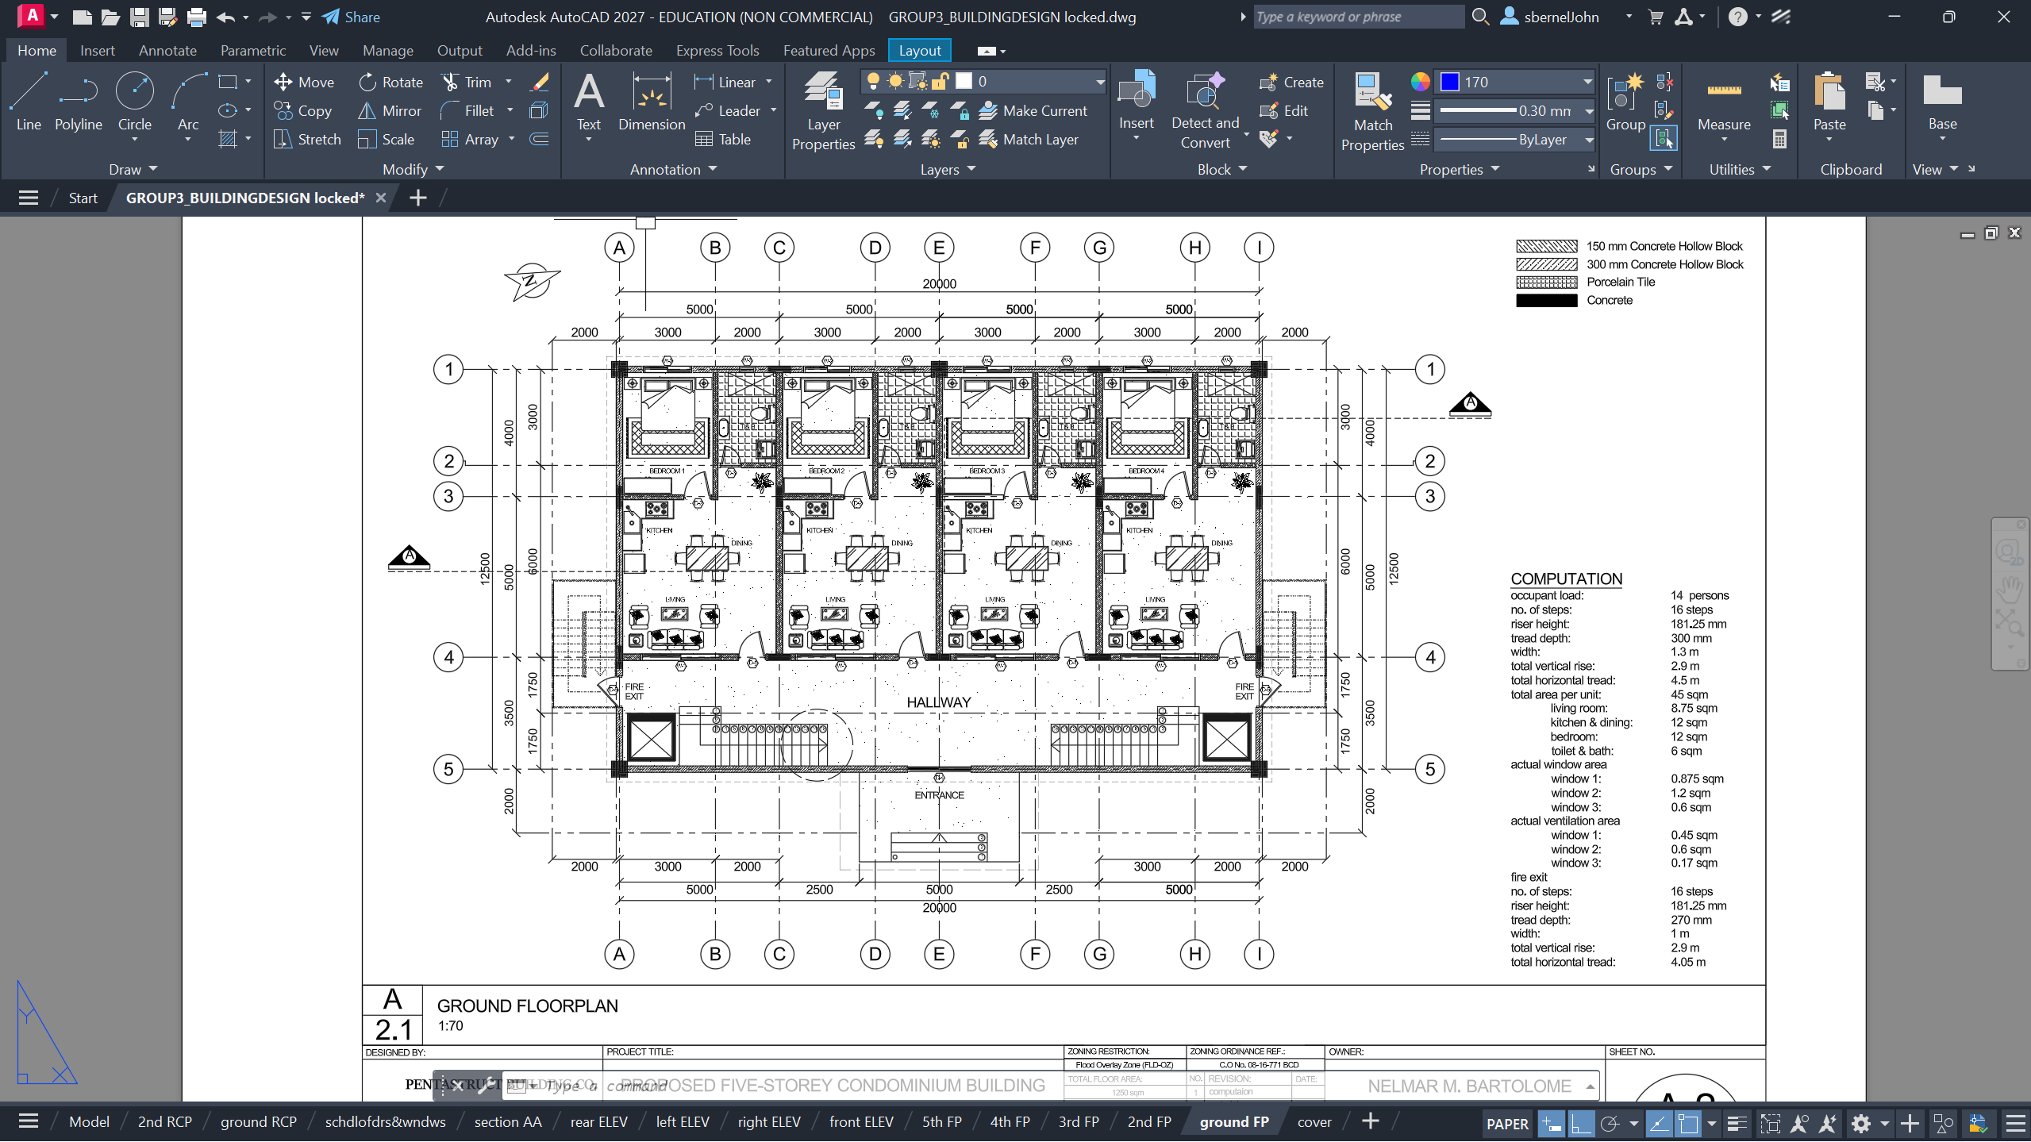
Task: Switch PAPER space to model space
Action: (x=1506, y=1123)
